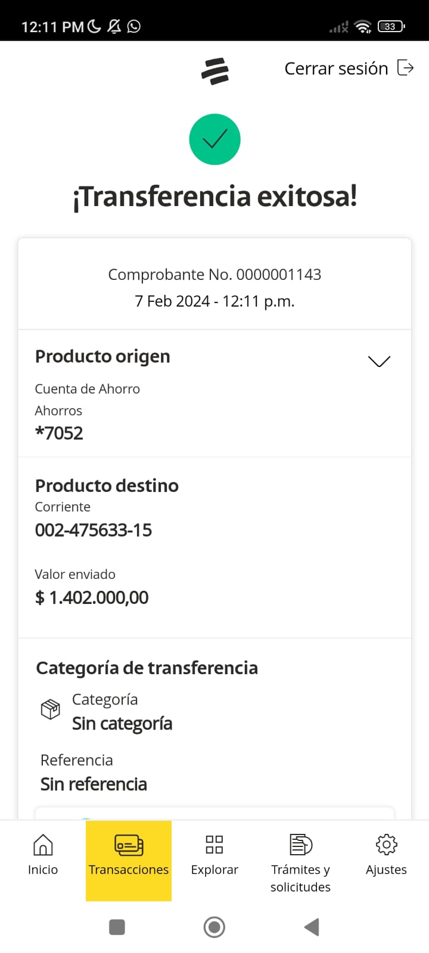Open the Transacciones tab
429x953 pixels.
click(129, 860)
